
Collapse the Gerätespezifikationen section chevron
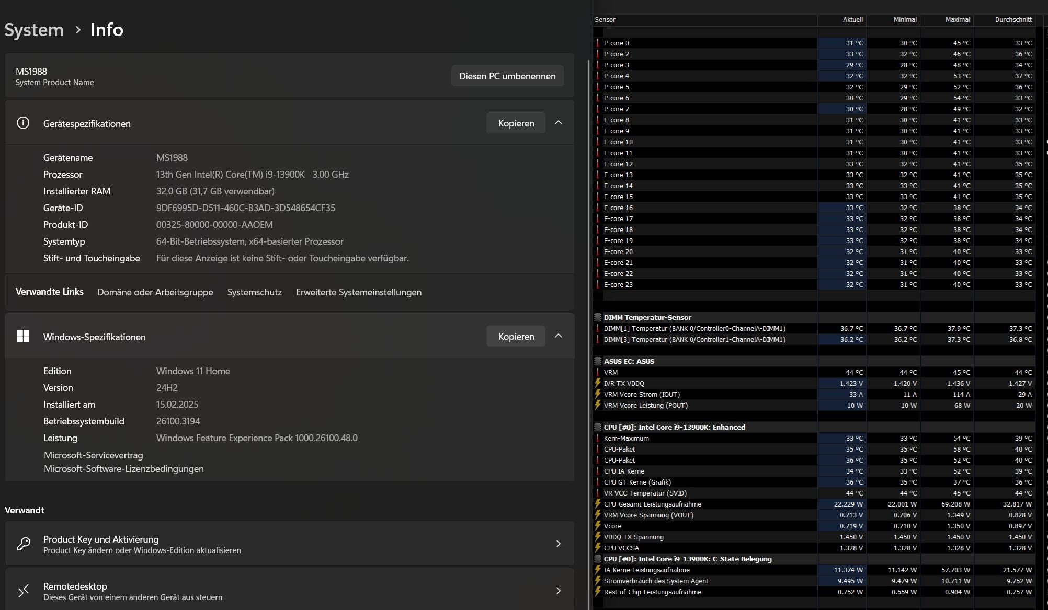point(559,123)
